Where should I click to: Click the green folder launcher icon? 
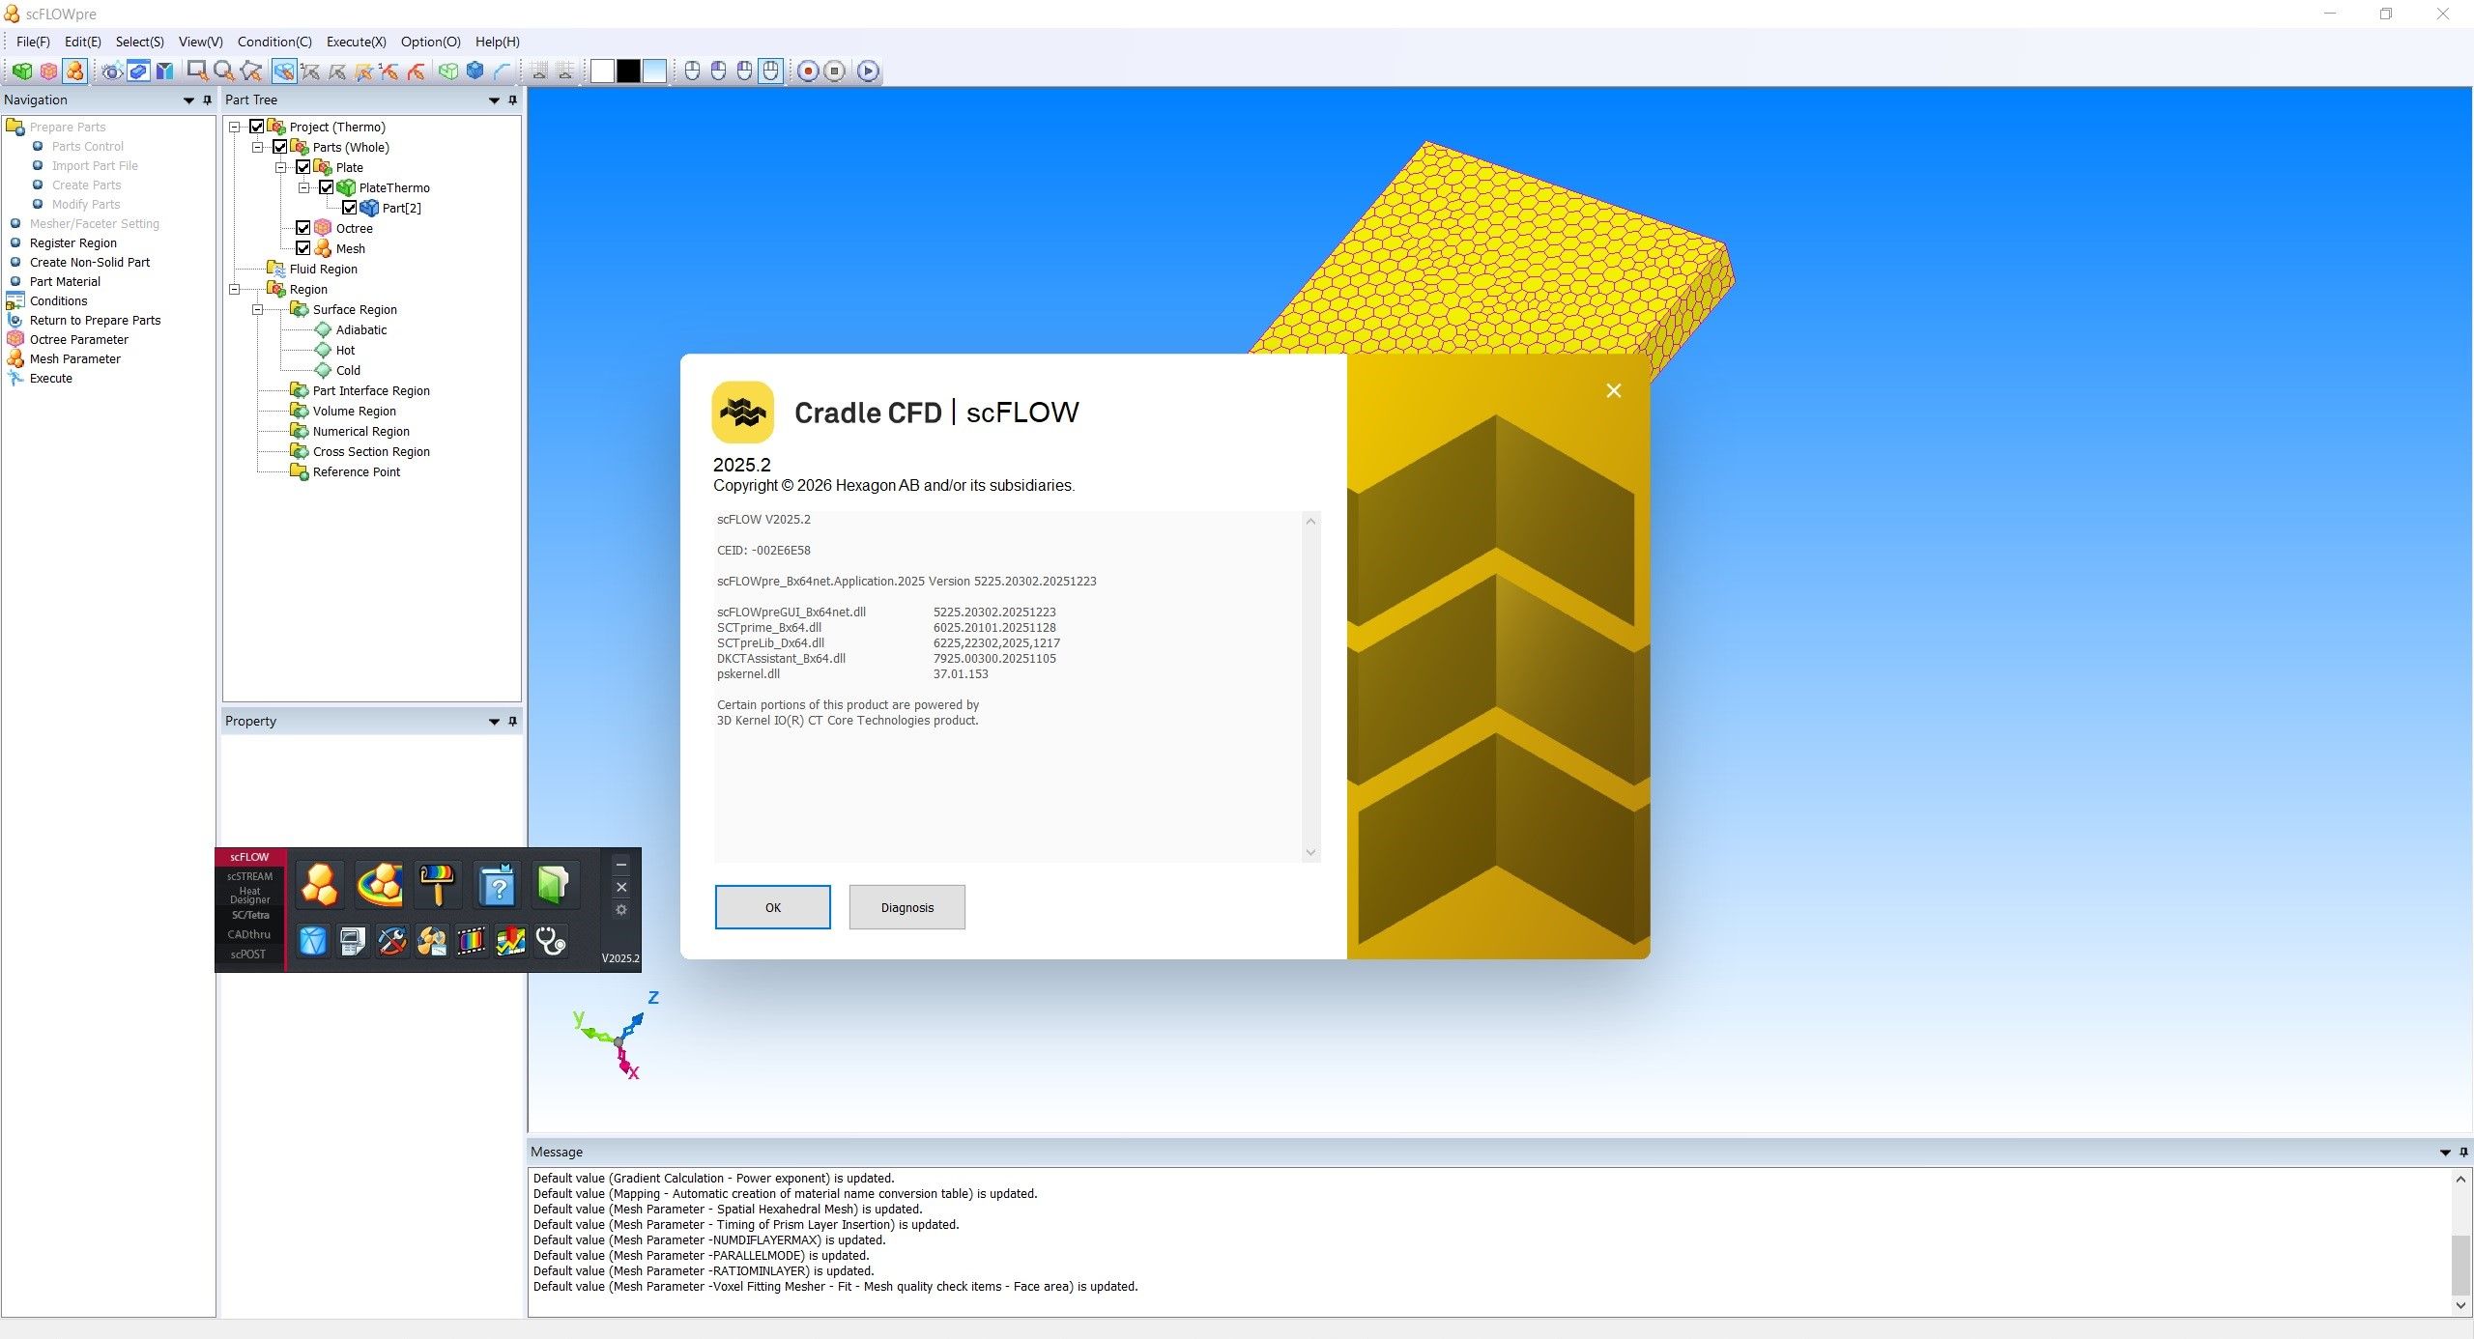tap(553, 885)
